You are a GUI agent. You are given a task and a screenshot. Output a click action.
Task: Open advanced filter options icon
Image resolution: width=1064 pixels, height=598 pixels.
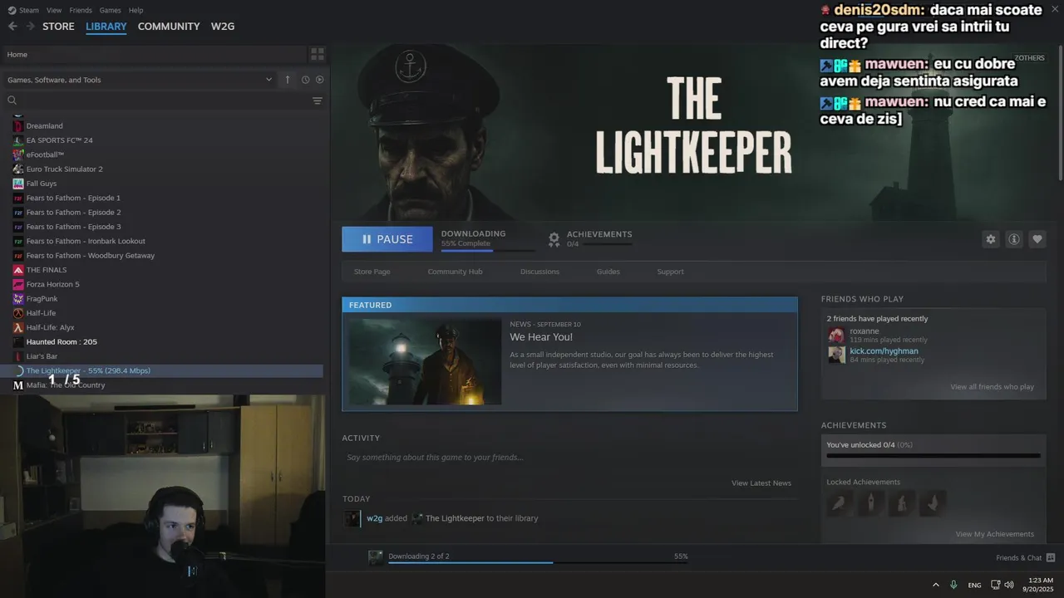[317, 100]
